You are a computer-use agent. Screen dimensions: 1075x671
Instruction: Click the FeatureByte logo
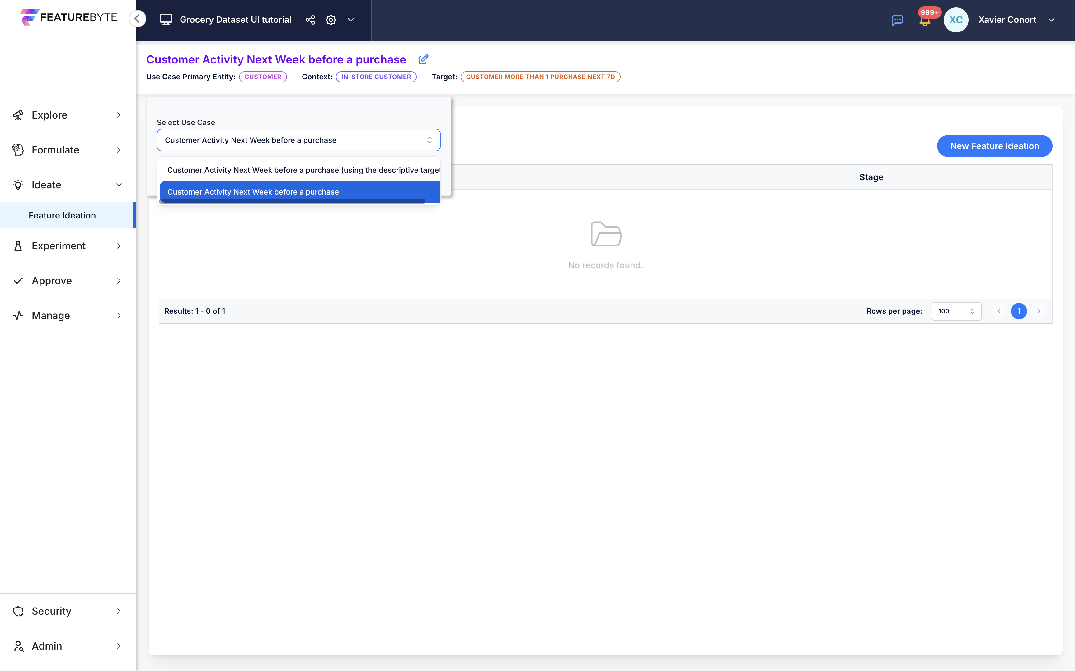69,17
